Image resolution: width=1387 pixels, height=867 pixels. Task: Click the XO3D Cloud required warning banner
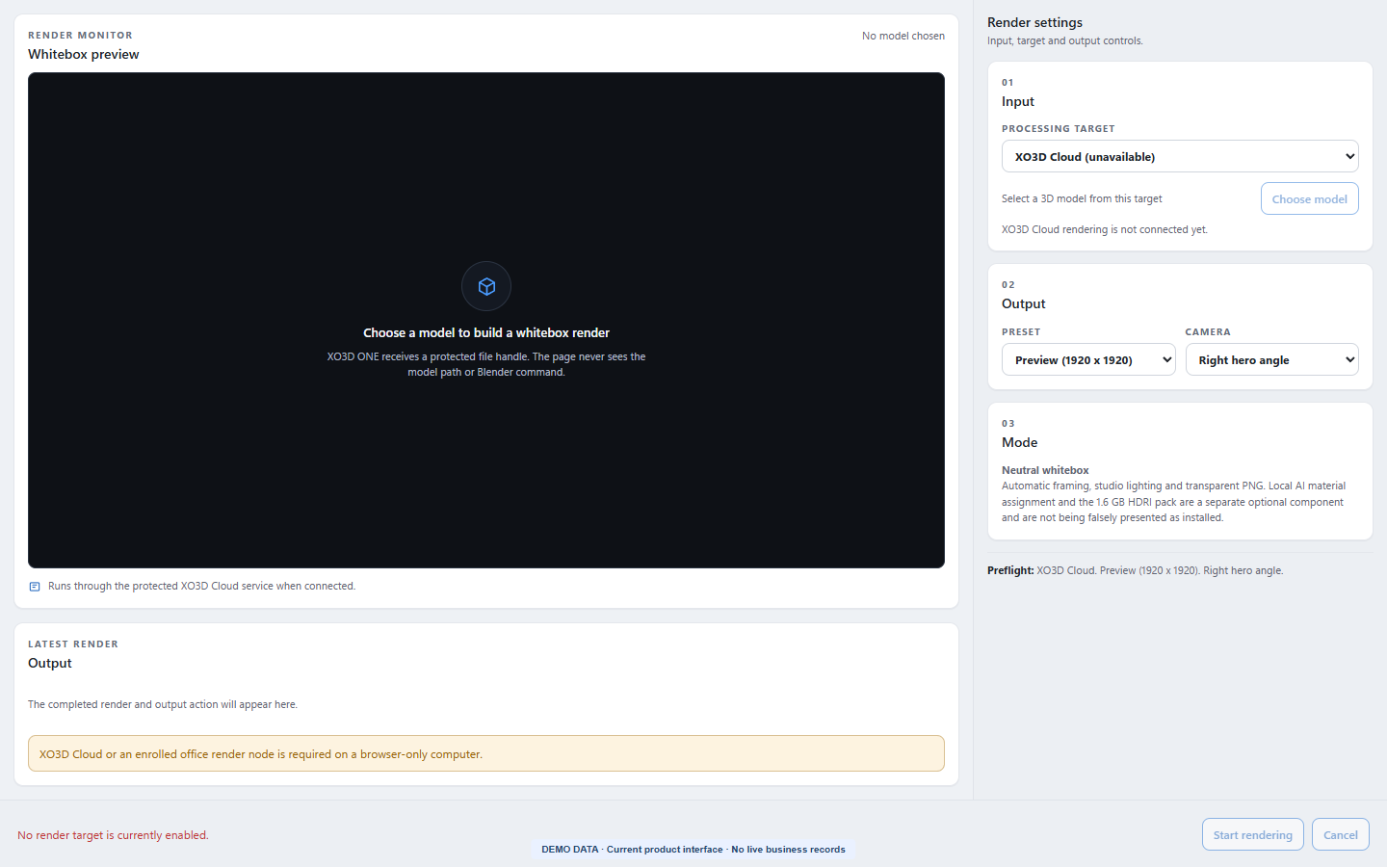486,753
